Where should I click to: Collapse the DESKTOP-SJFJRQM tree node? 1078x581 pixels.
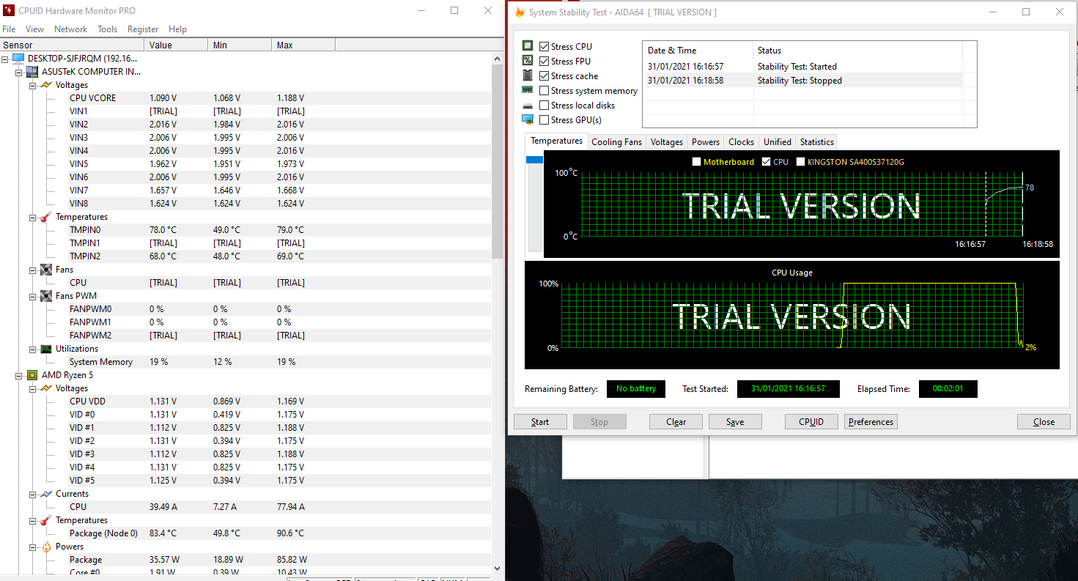tap(6, 59)
